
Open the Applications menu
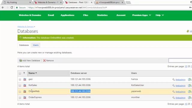[67, 15]
